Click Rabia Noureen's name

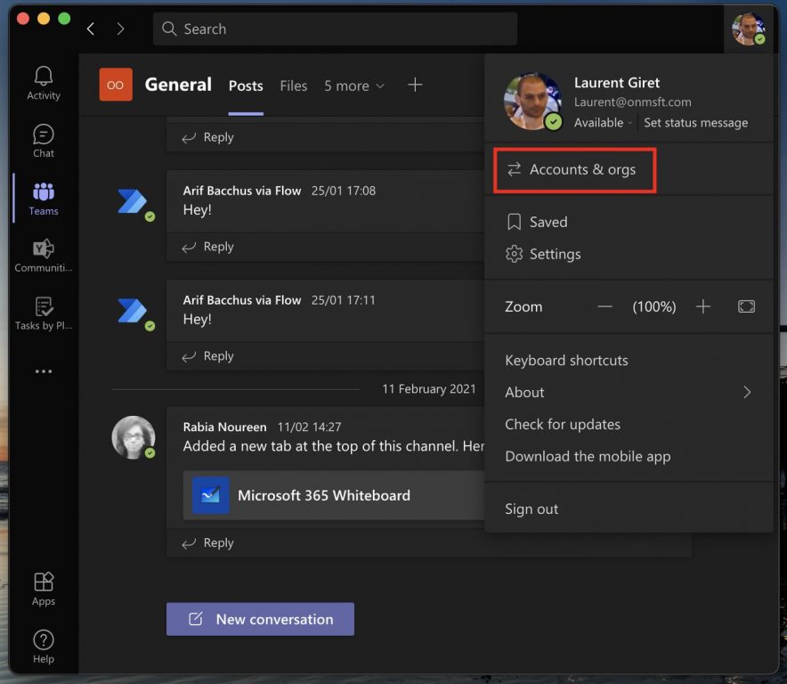[224, 427]
